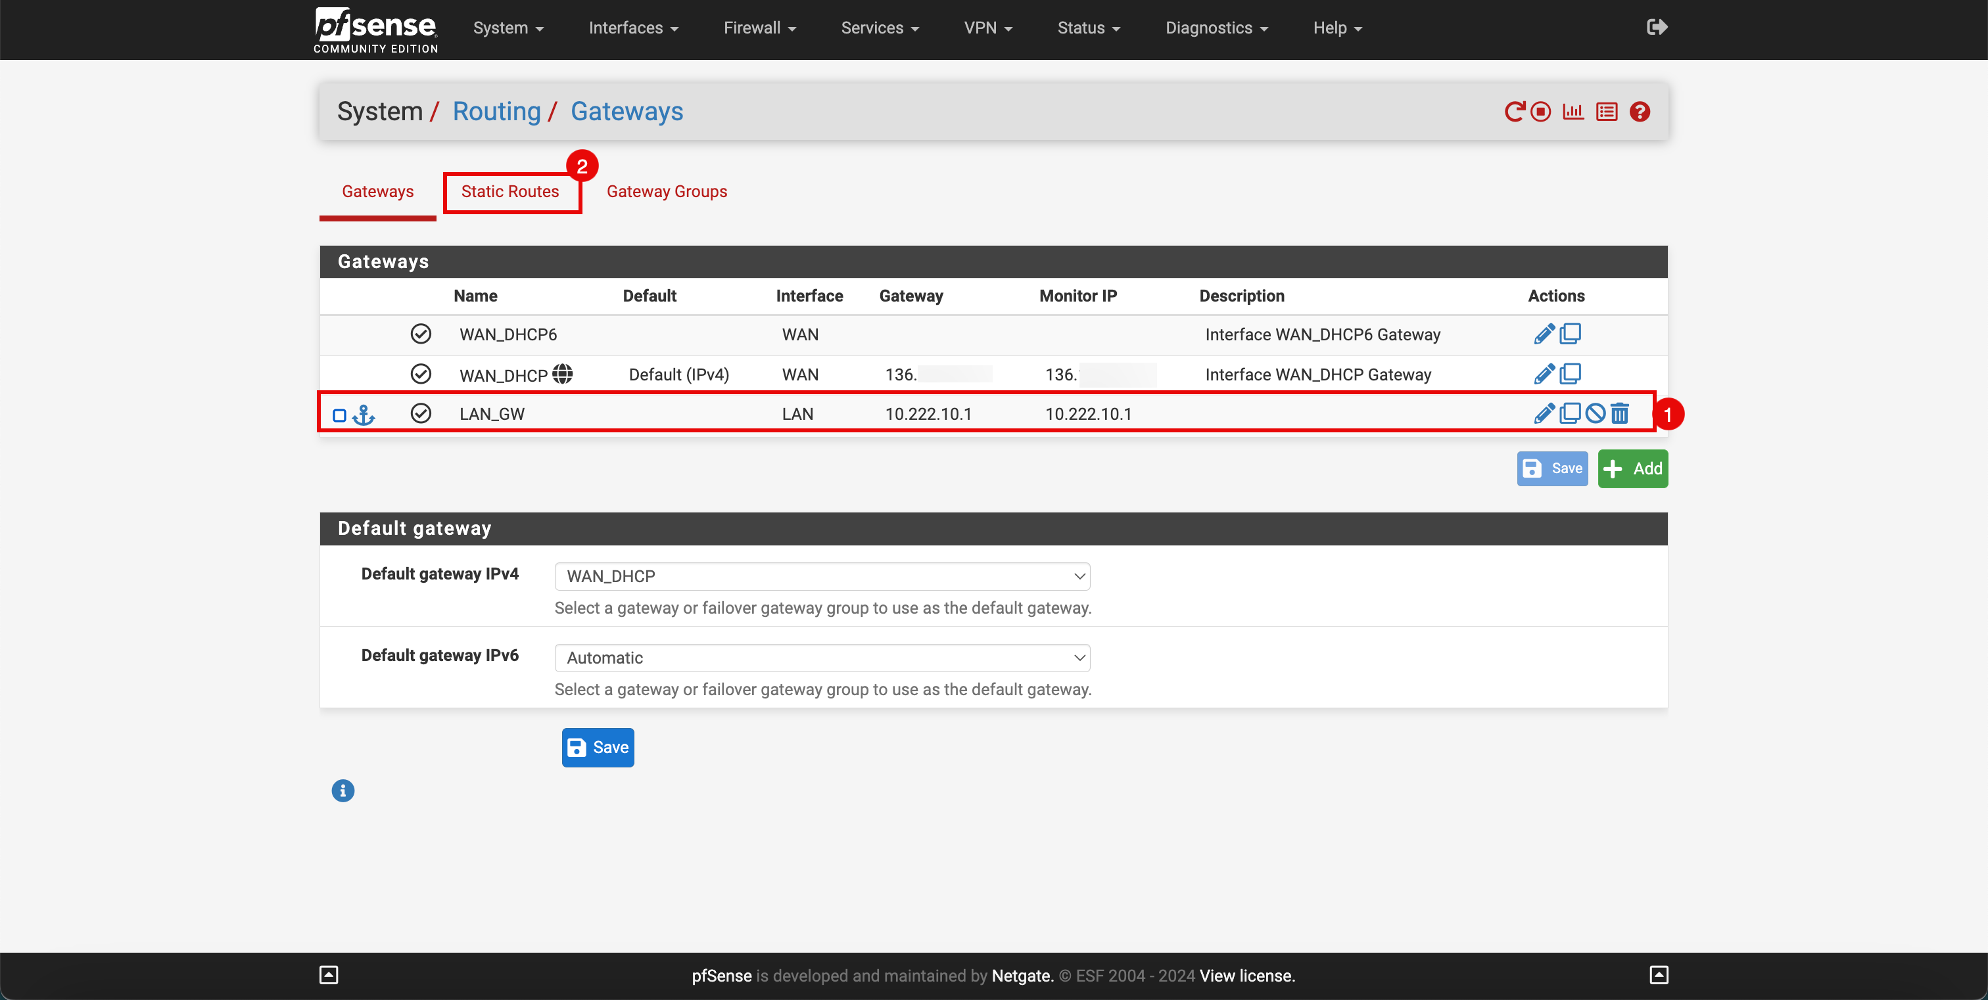
Task: Click the copy icon for WAN_DHCP6
Action: pos(1571,334)
